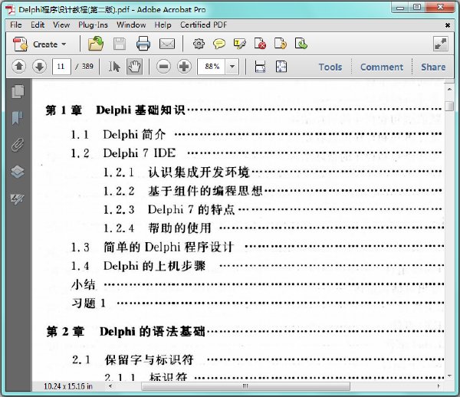Image resolution: width=460 pixels, height=397 pixels.
Task: Click '1.3 简单的 Delphi 程序设计' line
Action: (153, 248)
